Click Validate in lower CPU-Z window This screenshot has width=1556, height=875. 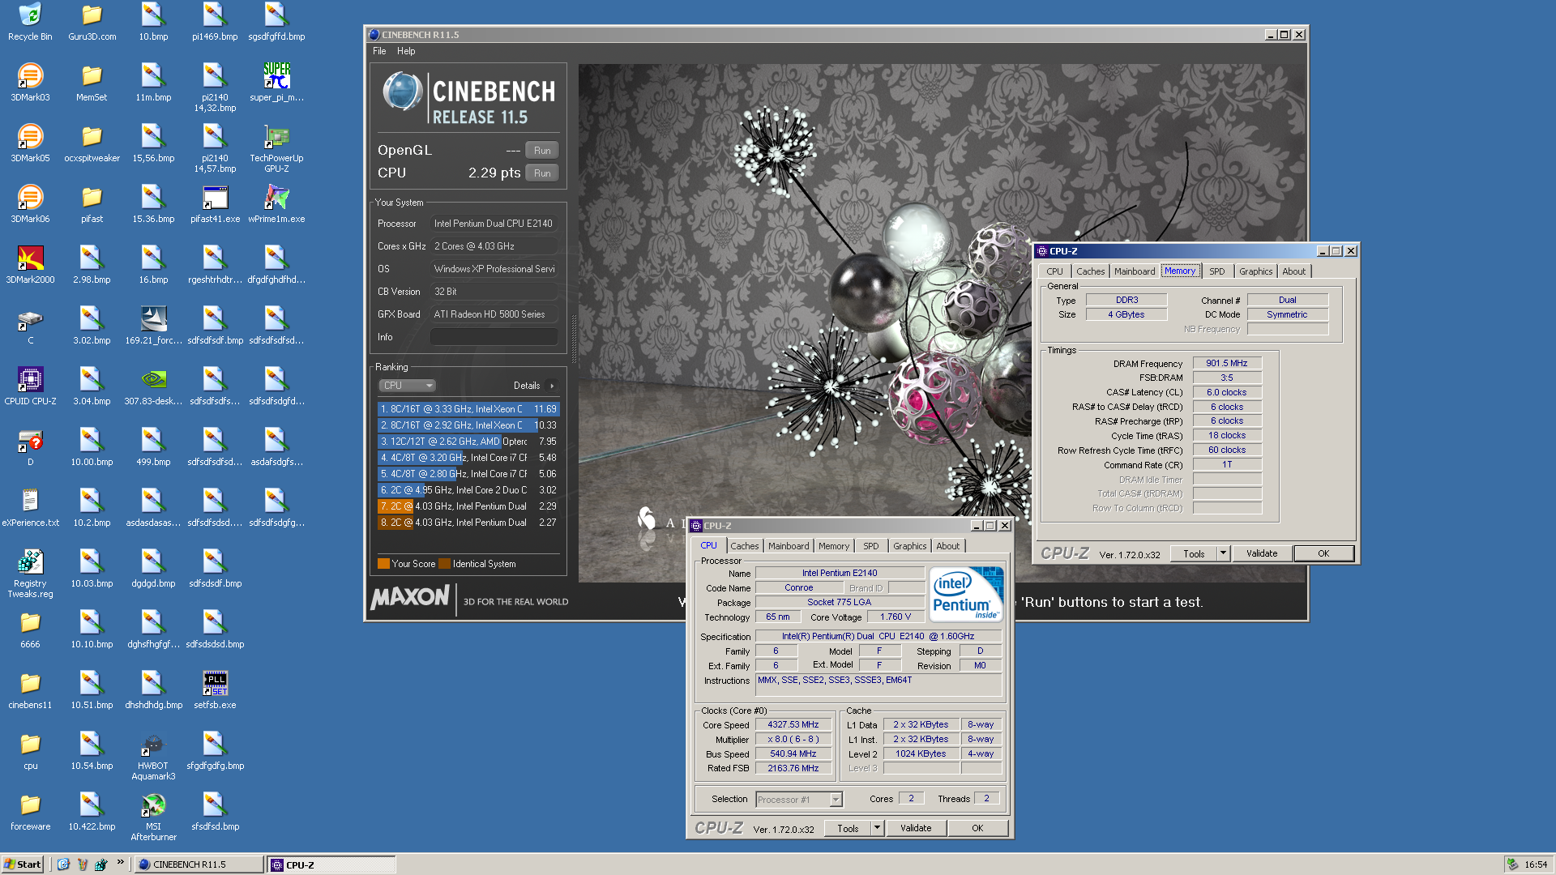[916, 829]
